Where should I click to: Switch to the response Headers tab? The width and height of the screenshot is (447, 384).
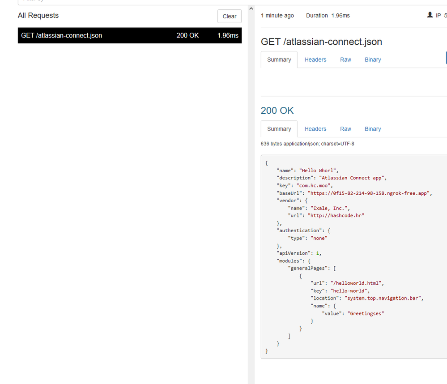click(x=315, y=129)
